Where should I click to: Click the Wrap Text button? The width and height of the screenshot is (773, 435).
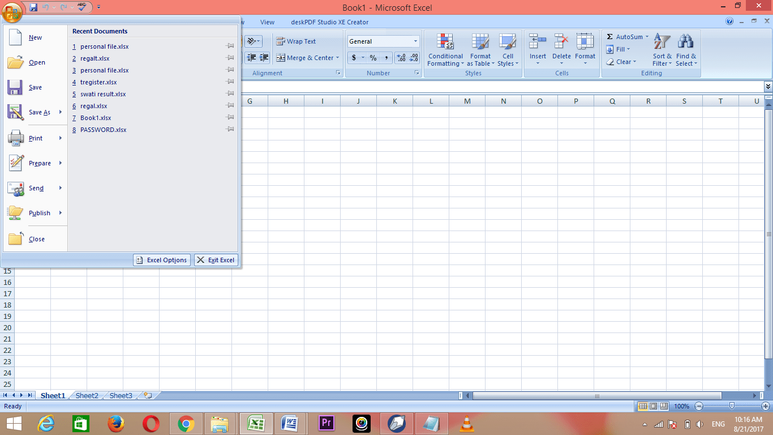[296, 41]
